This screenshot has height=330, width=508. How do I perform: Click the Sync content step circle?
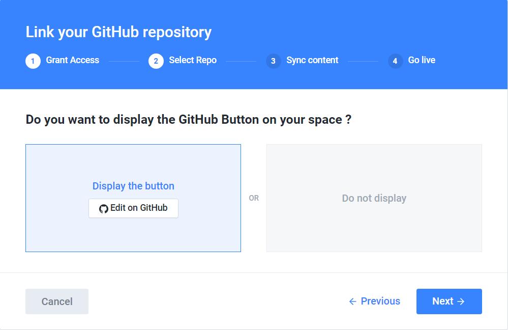coord(274,61)
